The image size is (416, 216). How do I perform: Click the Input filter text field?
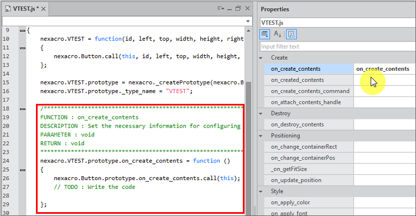[338, 46]
